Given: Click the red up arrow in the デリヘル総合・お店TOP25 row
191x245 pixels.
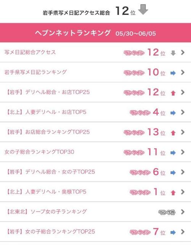Looking at the screenshot, I should pos(173,93).
